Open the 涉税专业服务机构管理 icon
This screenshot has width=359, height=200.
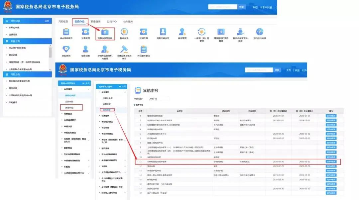click(105, 49)
